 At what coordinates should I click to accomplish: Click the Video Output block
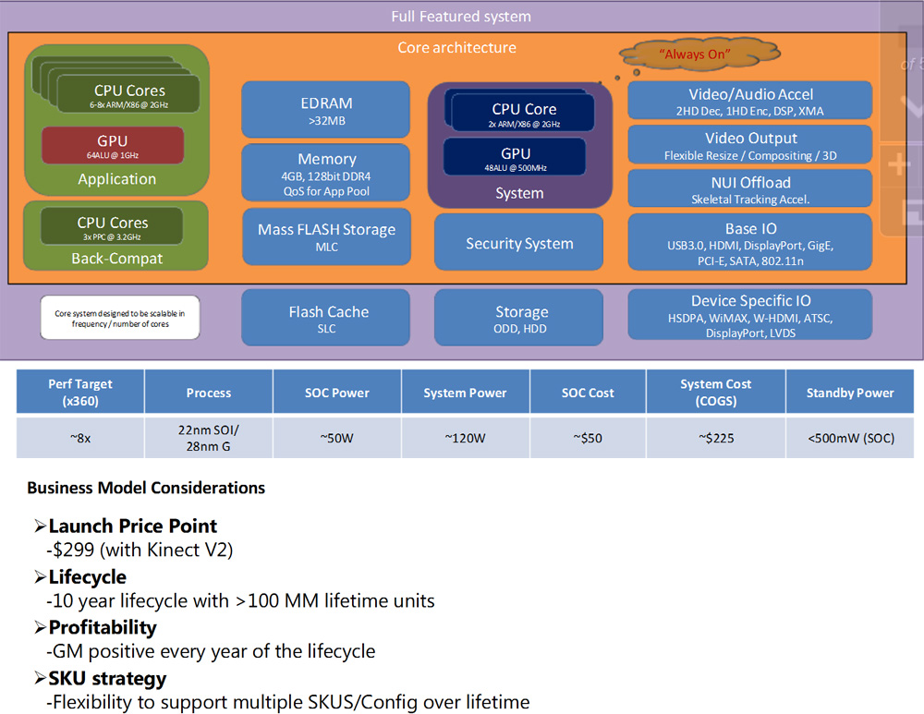click(x=750, y=145)
